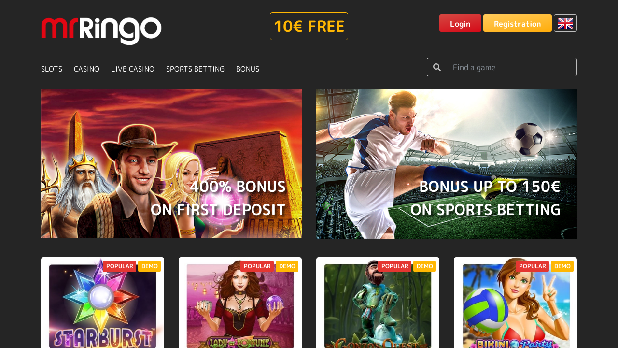Open the 400% first deposit bonus banner
Screen dimensions: 618x348
tap(171, 164)
